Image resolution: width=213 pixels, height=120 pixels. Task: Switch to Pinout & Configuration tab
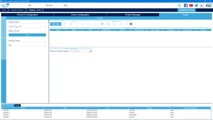27,15
